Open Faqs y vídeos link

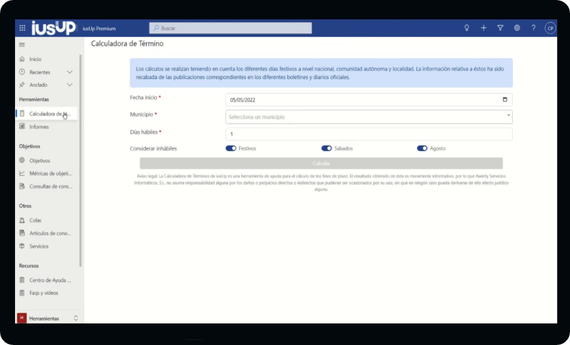(43, 293)
